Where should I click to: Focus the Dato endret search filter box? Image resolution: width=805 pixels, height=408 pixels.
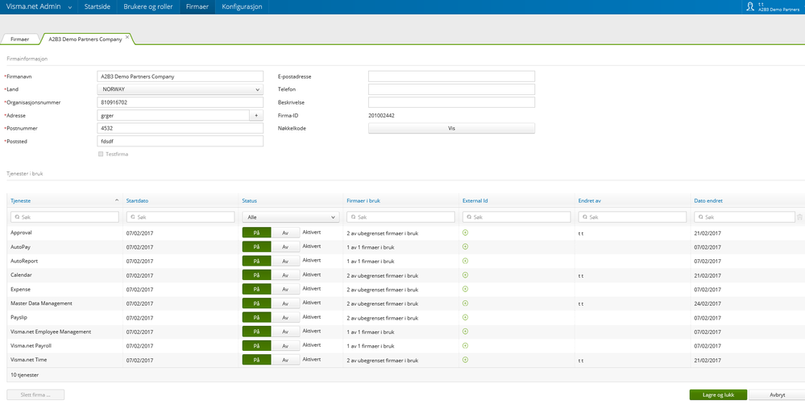click(x=745, y=217)
